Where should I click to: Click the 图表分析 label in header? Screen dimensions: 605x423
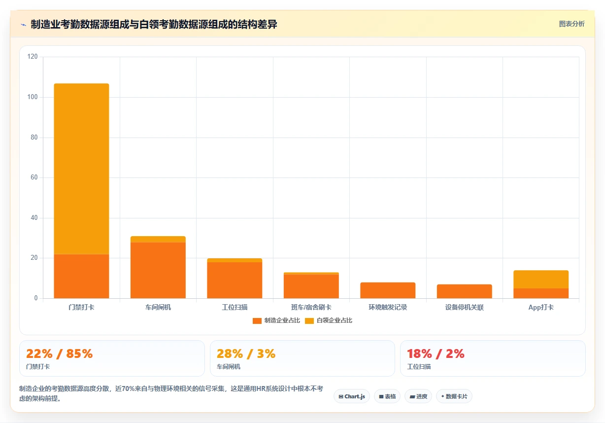pyautogui.click(x=571, y=24)
